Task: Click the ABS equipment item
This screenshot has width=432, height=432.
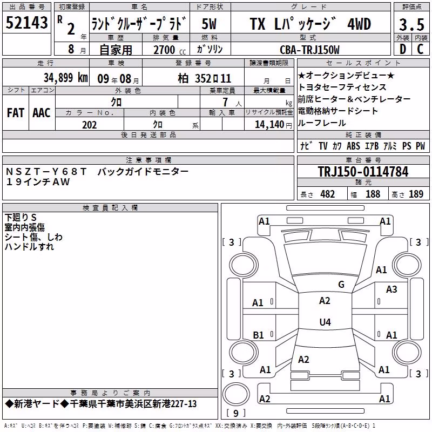Action: [x=354, y=146]
